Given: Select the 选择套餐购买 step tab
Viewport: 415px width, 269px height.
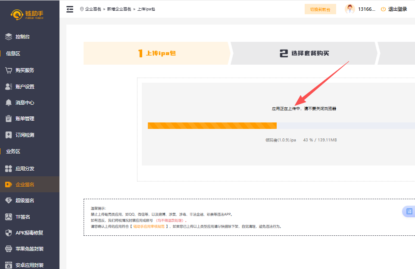Looking at the screenshot, I should point(304,53).
